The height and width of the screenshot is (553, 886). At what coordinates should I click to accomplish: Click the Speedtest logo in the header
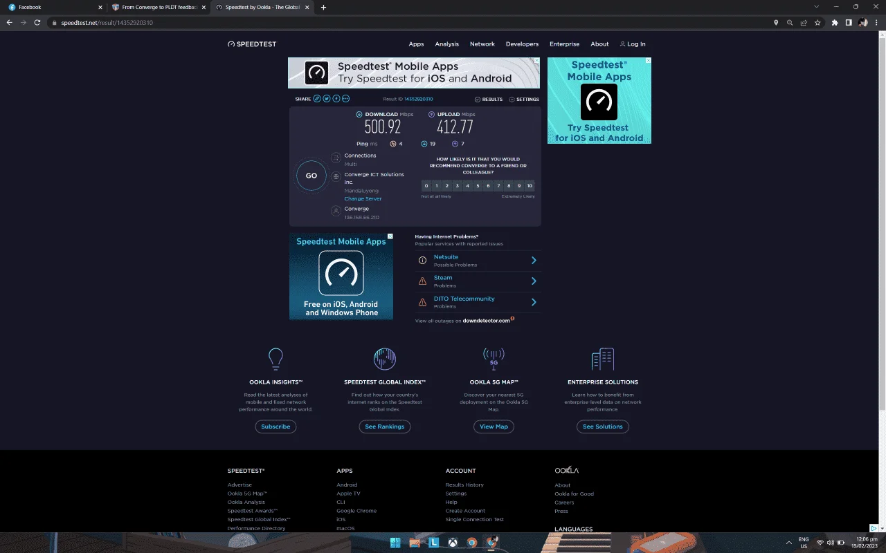tap(252, 44)
